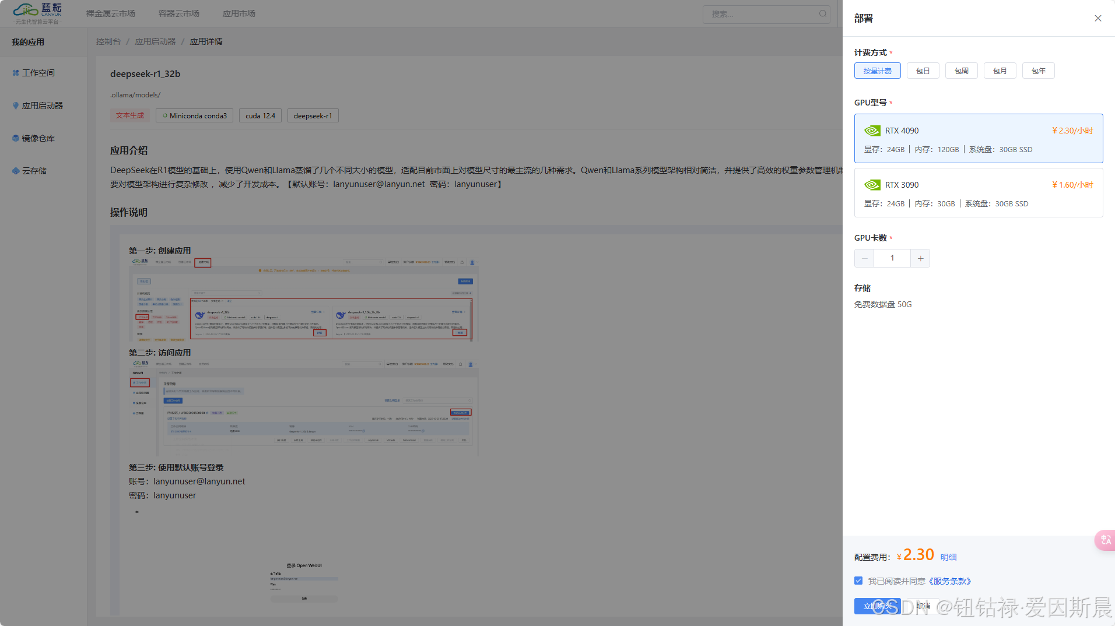This screenshot has height=626, width=1115.
Task: Click the 立即购买 purchase button
Action: (x=877, y=606)
